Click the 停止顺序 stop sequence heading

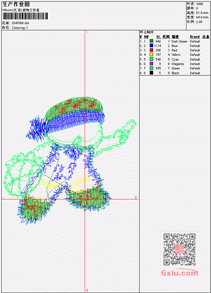(147, 32)
